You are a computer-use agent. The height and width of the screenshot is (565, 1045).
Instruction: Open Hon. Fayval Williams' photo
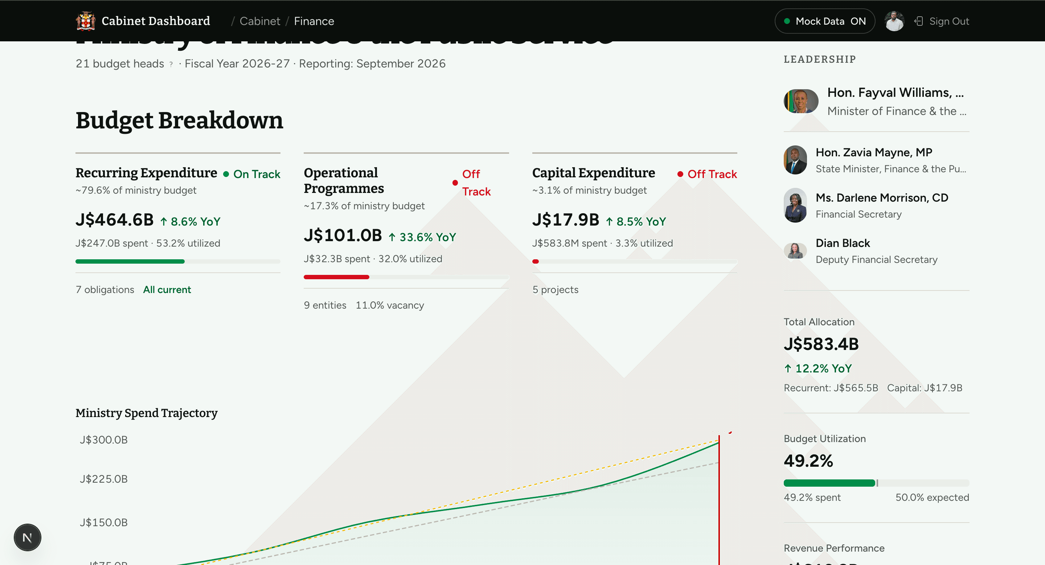tap(801, 101)
